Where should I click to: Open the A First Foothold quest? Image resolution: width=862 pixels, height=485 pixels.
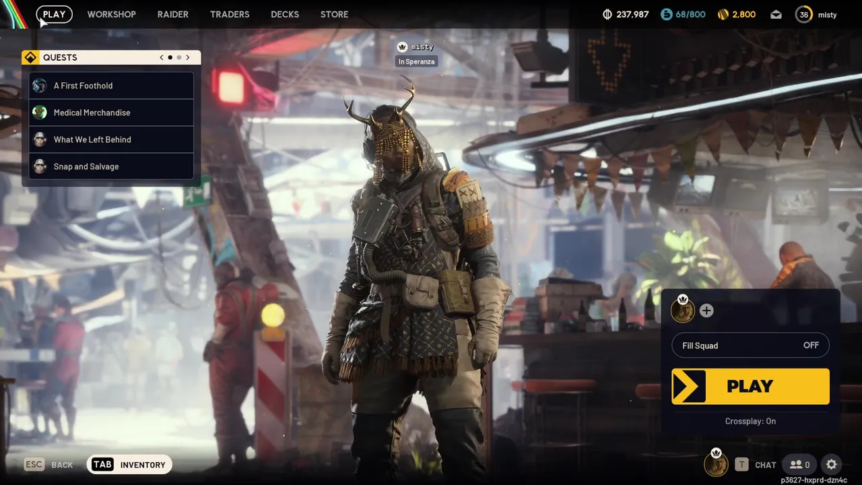pos(112,86)
